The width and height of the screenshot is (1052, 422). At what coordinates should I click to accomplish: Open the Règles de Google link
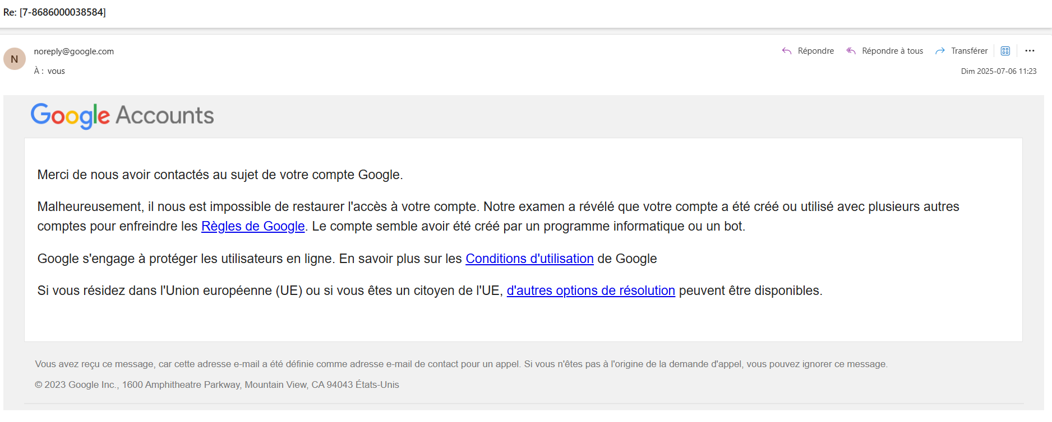(253, 226)
